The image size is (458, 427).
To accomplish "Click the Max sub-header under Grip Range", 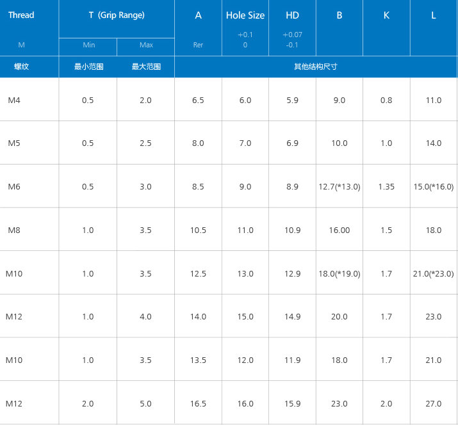I will point(146,45).
